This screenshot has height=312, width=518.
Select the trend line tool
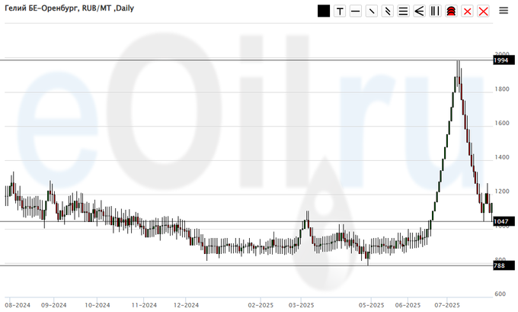[371, 11]
